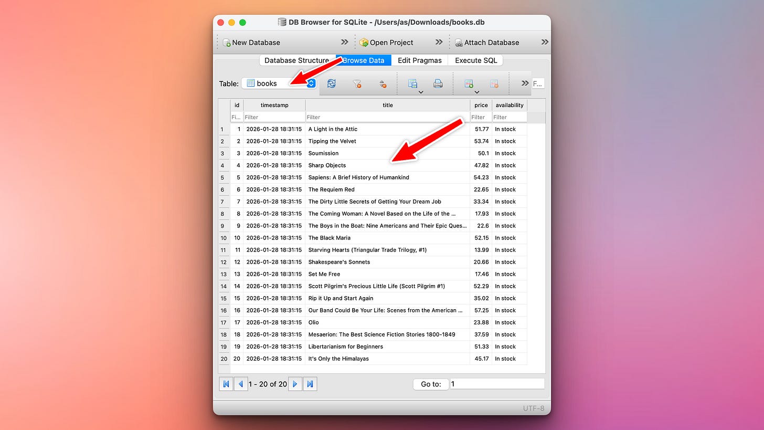Screen dimensions: 764x430
Task: Open the new-record options dropdown arrow
Action: tap(476, 91)
